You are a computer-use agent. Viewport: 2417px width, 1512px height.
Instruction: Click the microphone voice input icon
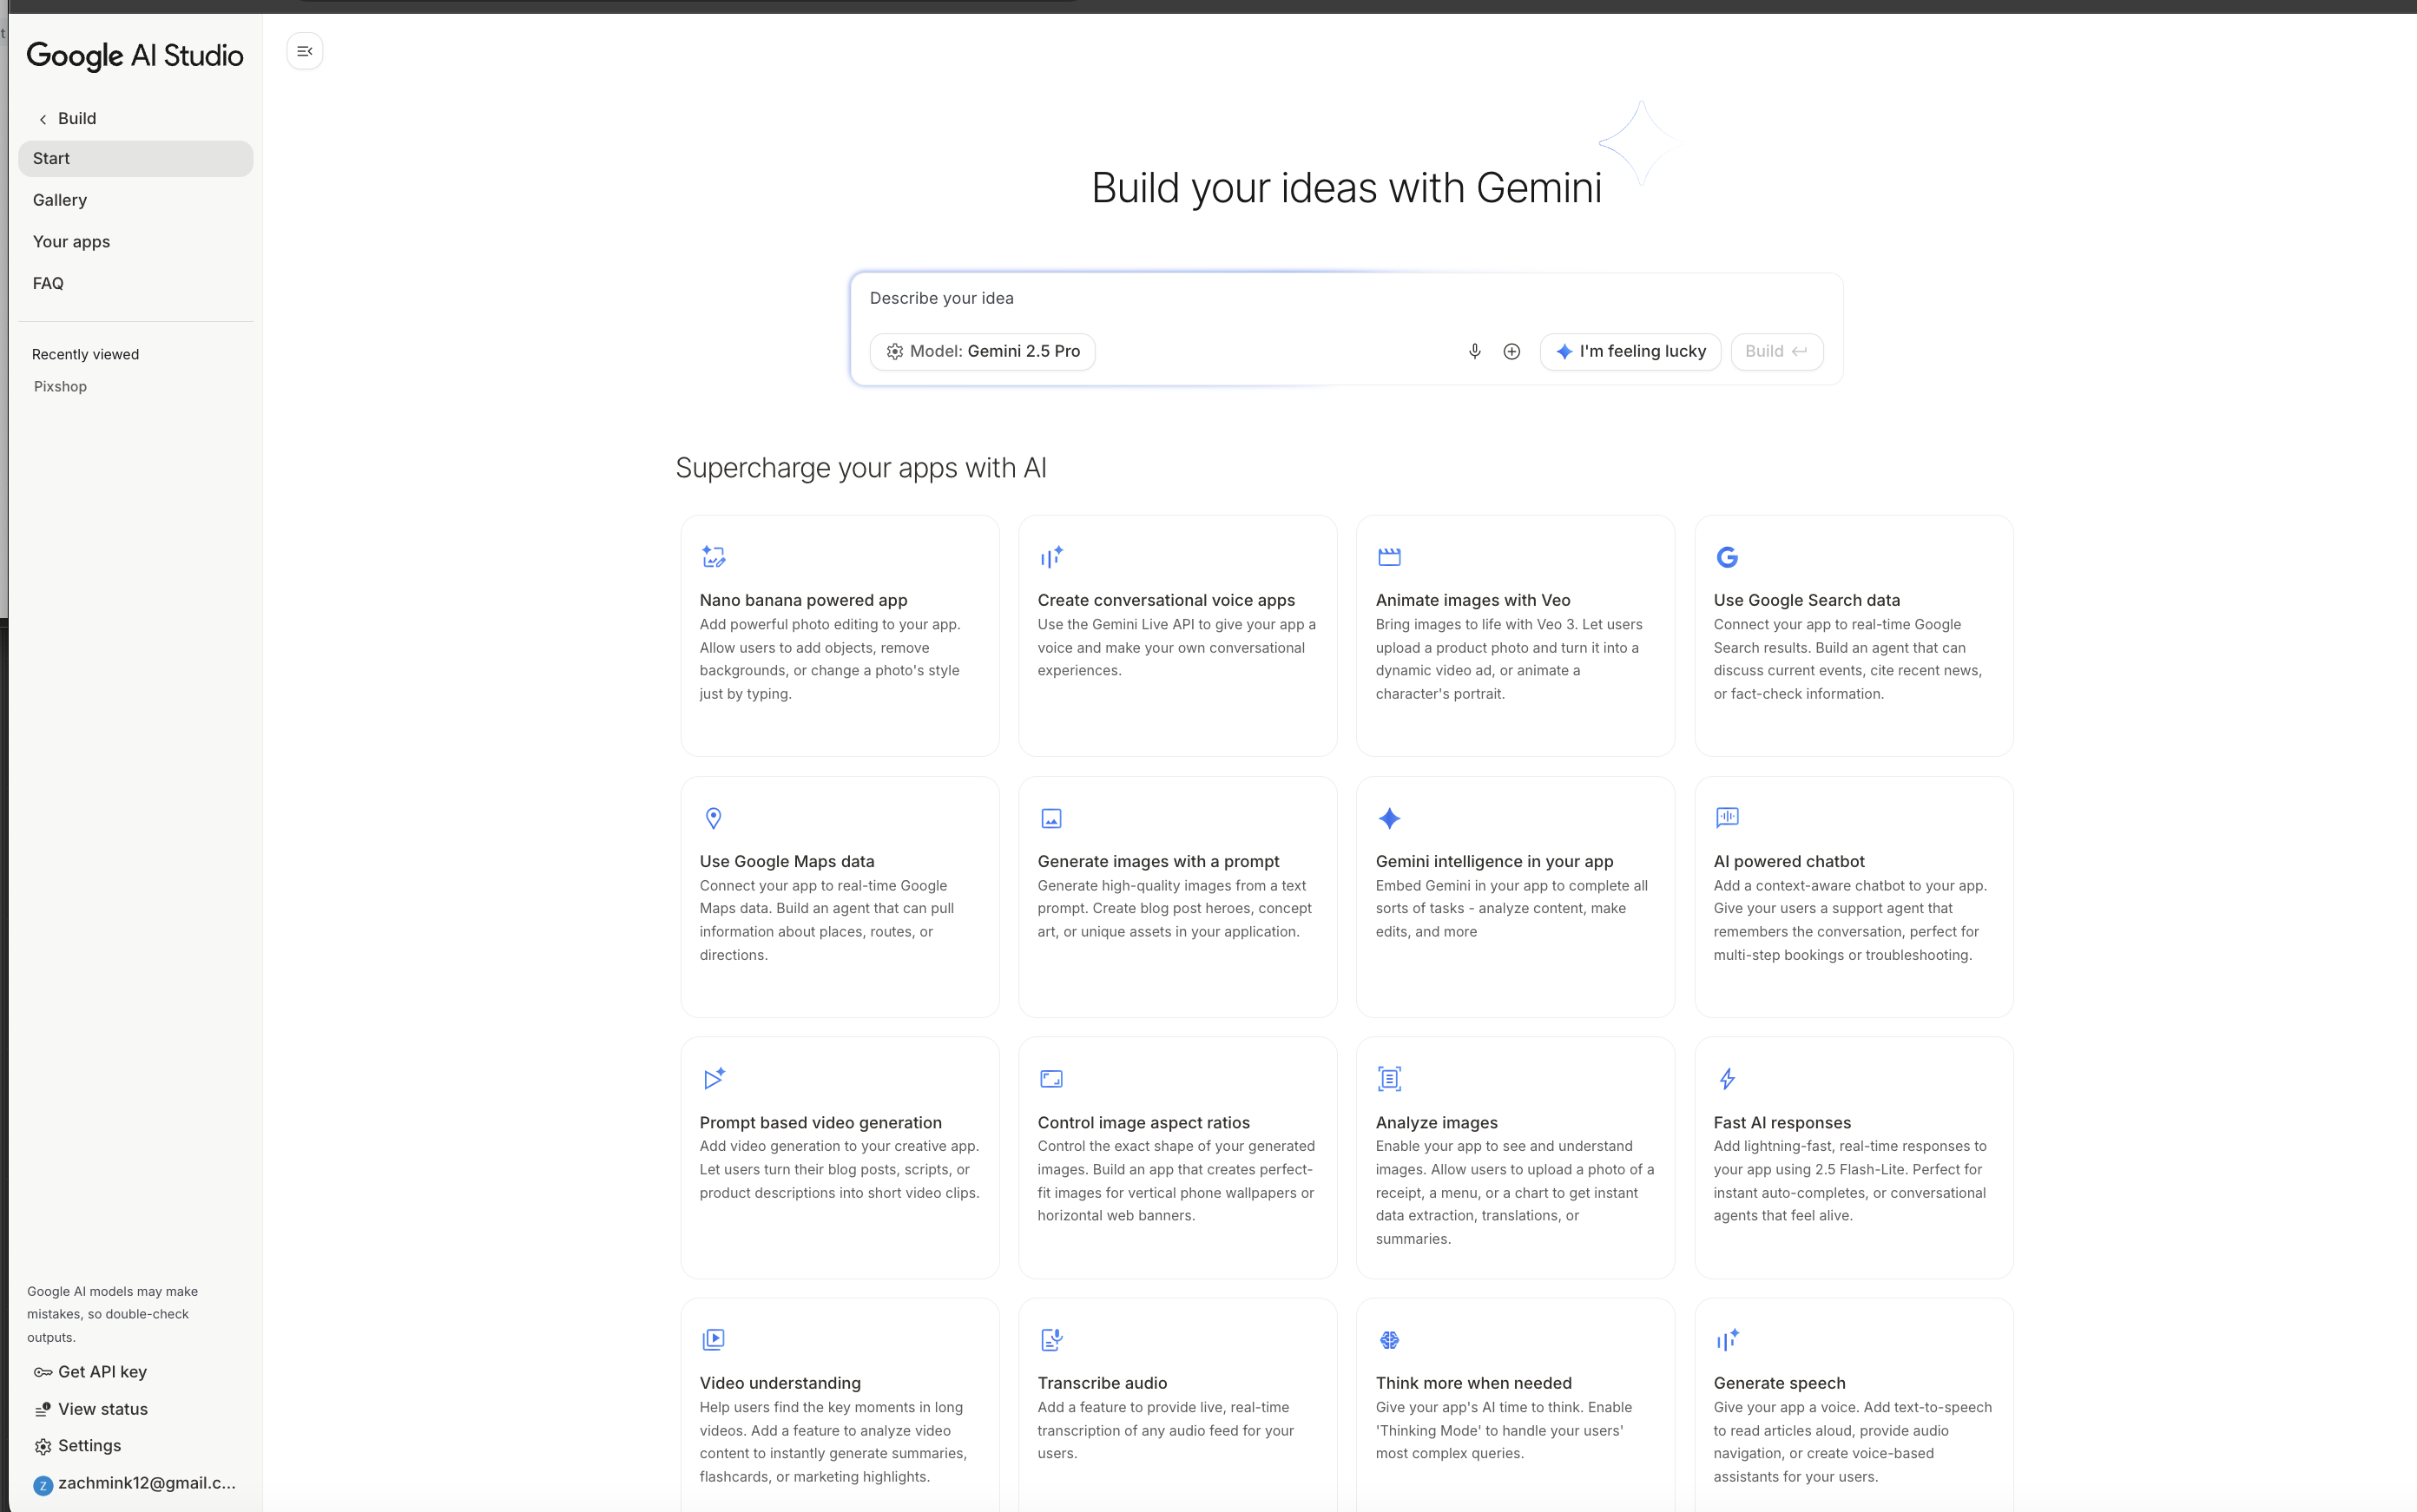tap(1474, 351)
